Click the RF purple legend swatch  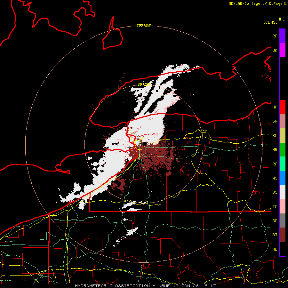283,36
